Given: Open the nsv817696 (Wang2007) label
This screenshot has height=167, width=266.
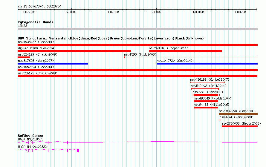Looking at the screenshot, I should (36, 61).
